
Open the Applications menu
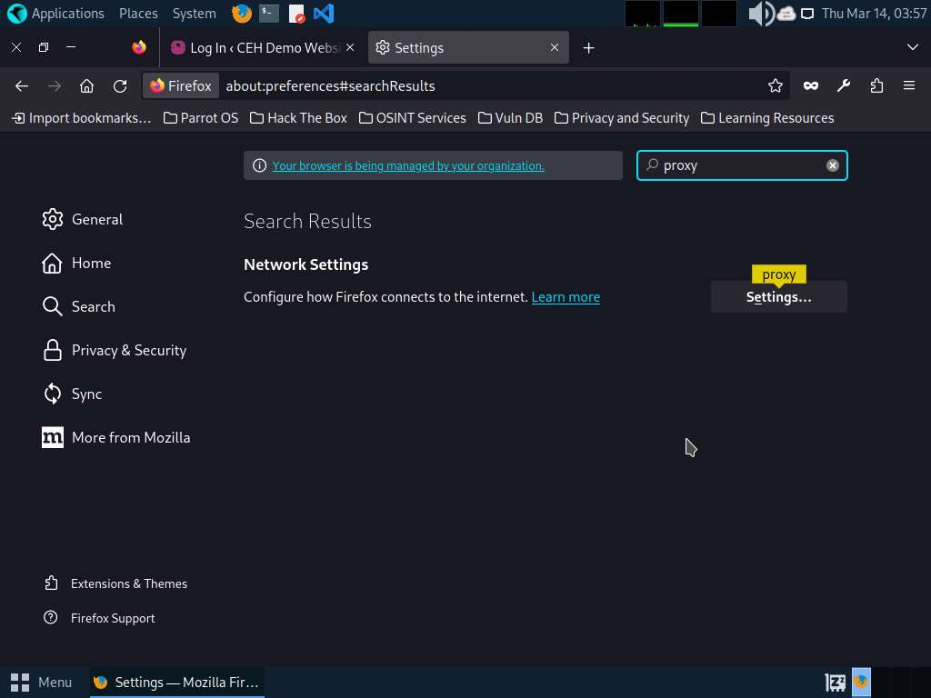[x=56, y=14]
